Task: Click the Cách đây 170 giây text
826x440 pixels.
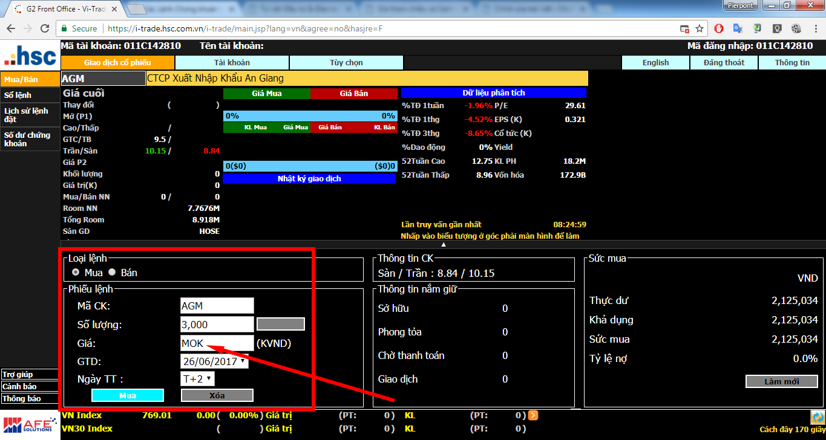Action: [x=791, y=430]
